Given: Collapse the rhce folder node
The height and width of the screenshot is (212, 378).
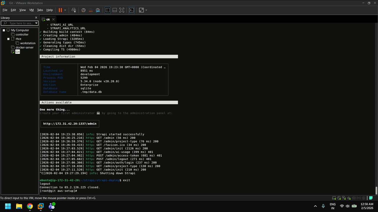Looking at the screenshot, I should [x=8, y=39].
